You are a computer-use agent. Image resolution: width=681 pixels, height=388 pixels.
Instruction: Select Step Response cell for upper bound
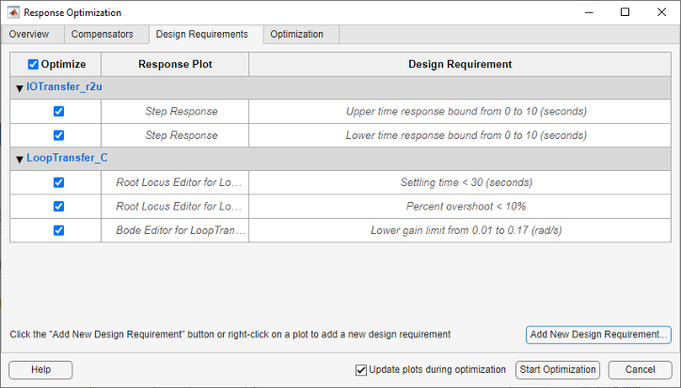click(175, 112)
